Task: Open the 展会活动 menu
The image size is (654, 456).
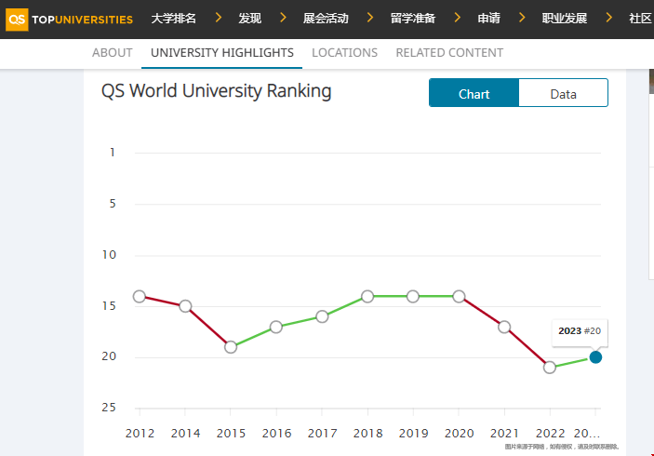Action: pos(326,19)
